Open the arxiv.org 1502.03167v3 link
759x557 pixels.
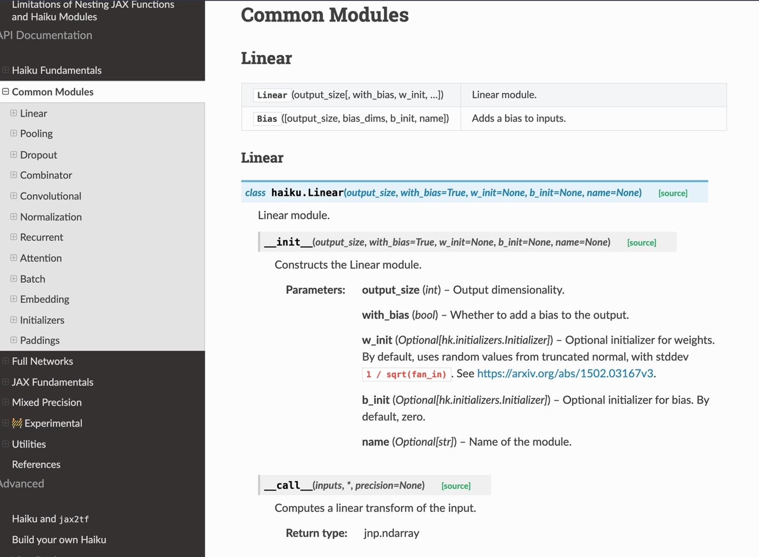[565, 374]
